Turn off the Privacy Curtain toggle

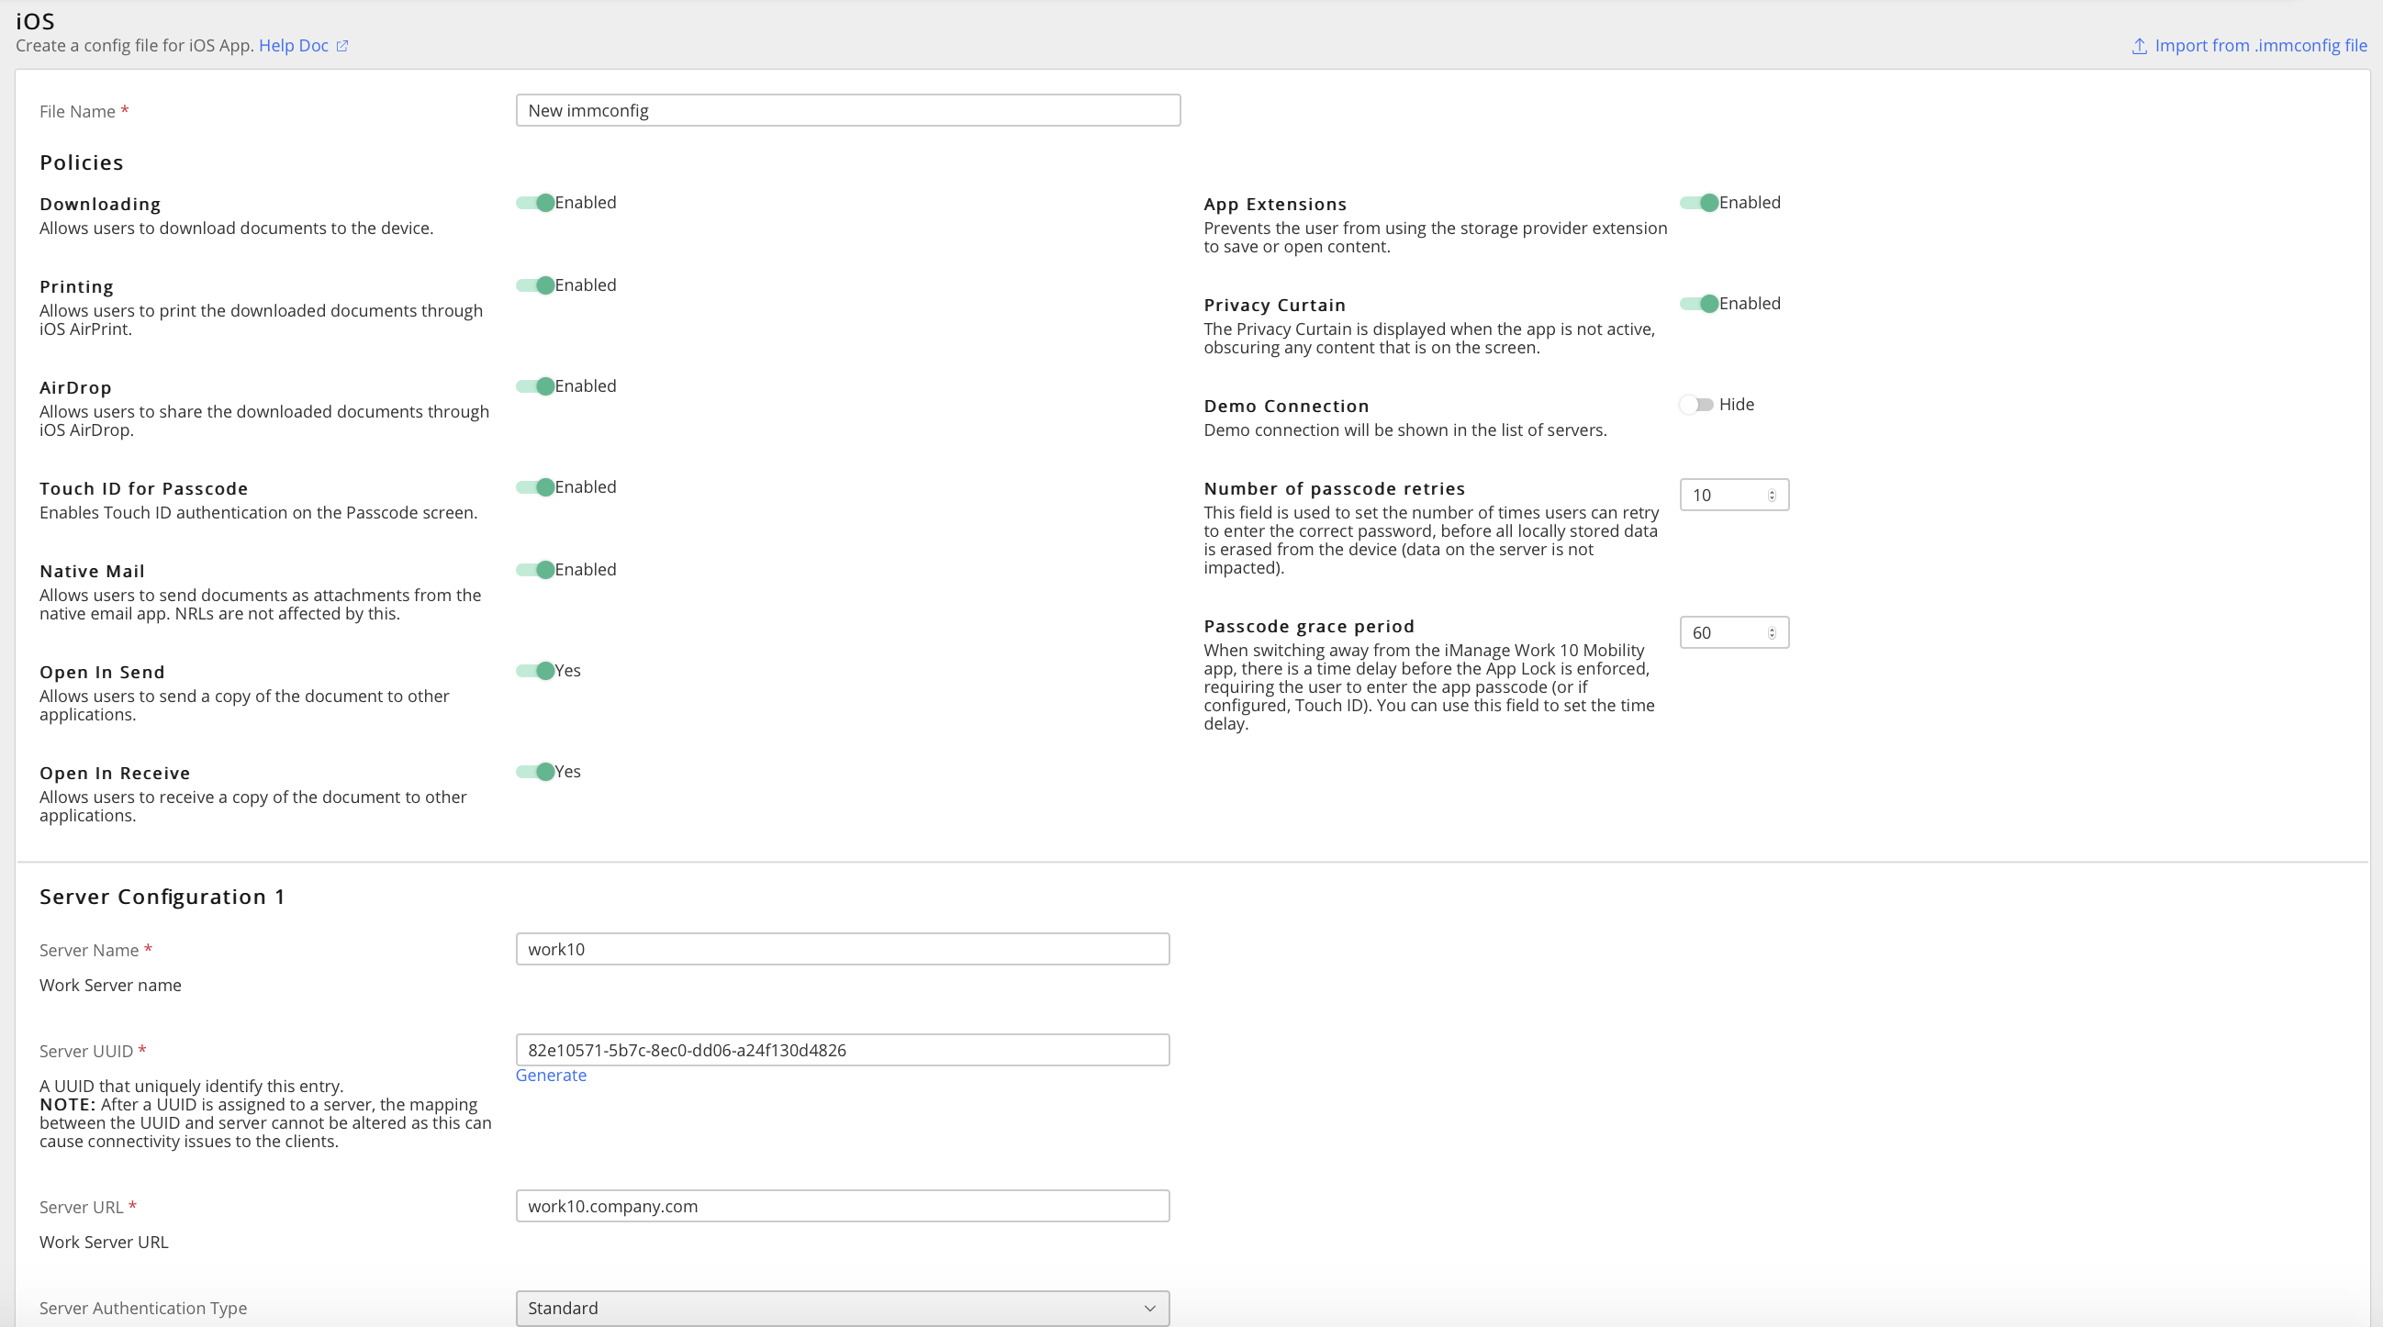point(1699,305)
